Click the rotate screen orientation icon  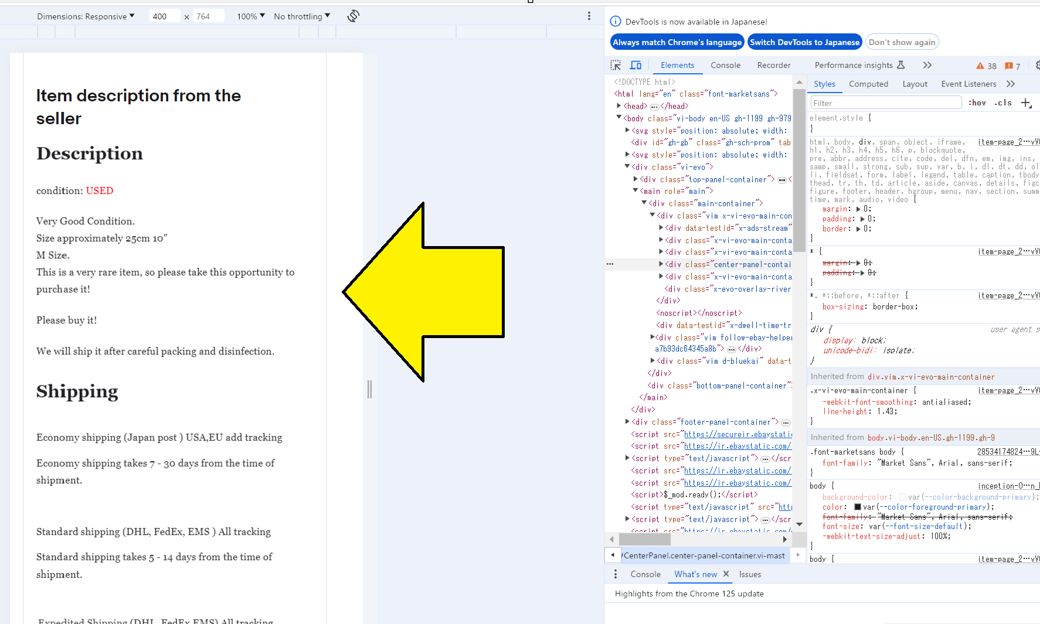(353, 16)
